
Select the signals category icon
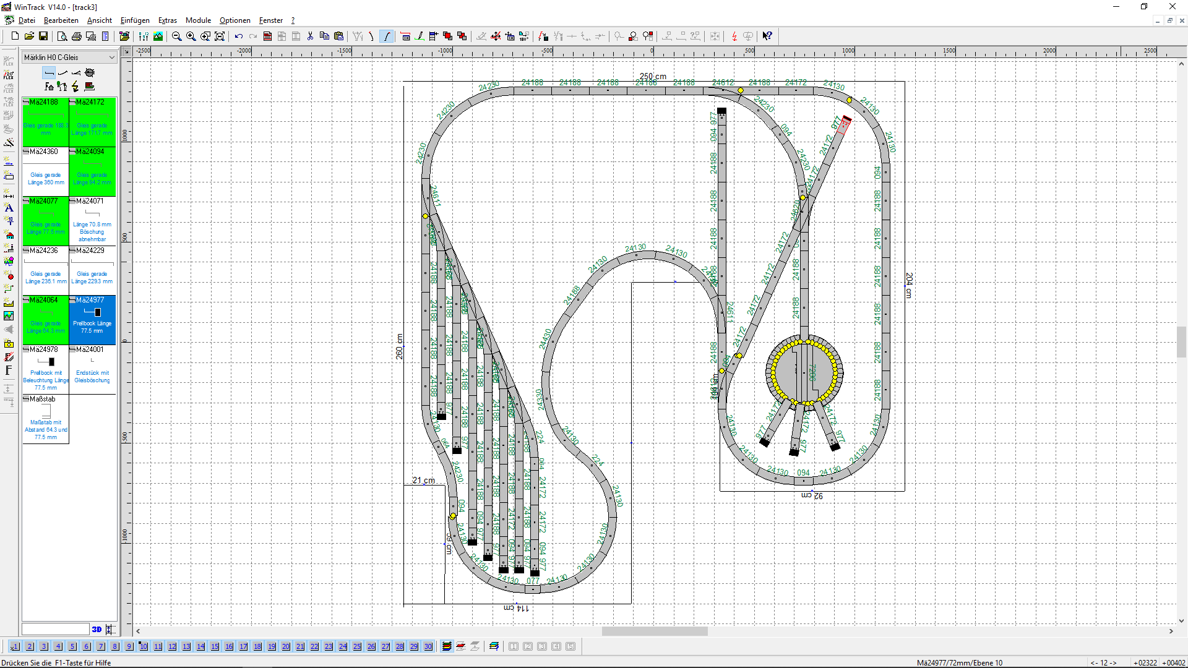coord(62,87)
